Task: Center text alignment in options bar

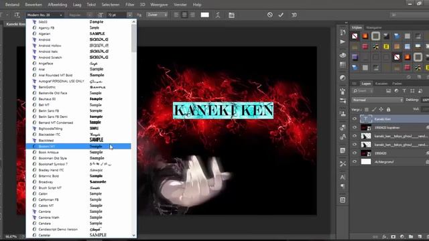Action: point(185,15)
